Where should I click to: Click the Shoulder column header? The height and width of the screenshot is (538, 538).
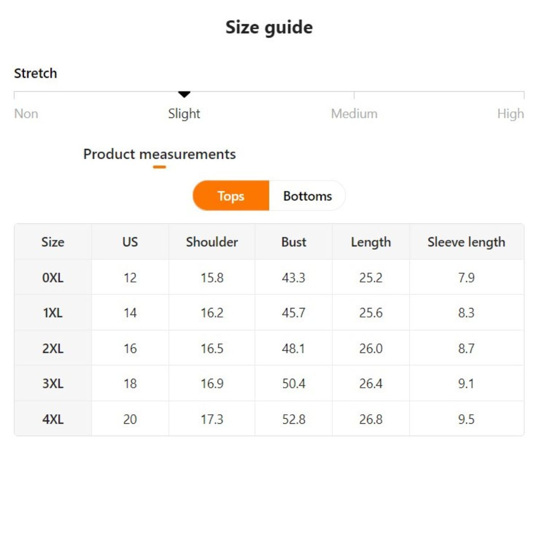[x=212, y=242]
